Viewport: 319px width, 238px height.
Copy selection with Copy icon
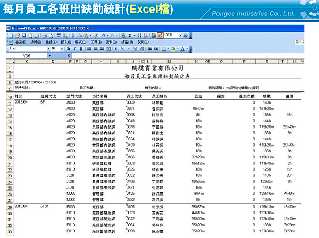pyautogui.click(x=79, y=36)
